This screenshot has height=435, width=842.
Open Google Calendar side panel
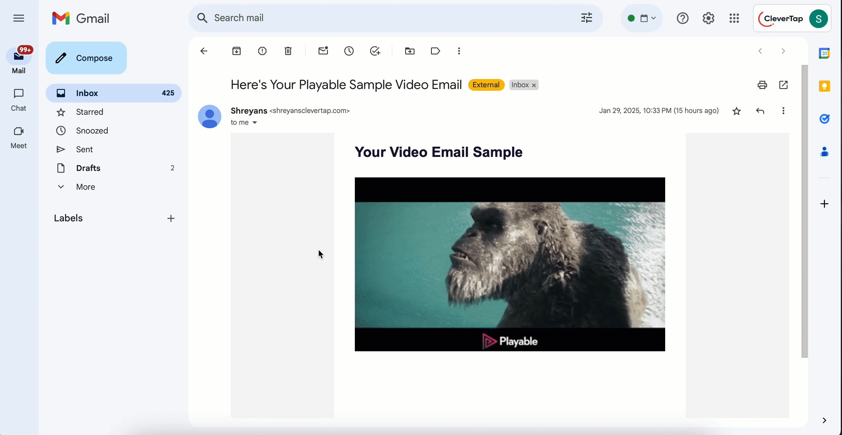click(824, 53)
